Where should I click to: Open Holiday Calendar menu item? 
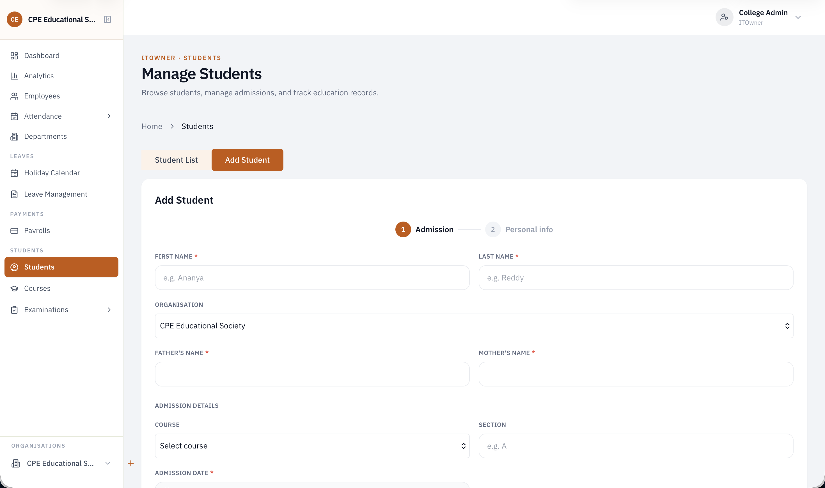(61, 173)
